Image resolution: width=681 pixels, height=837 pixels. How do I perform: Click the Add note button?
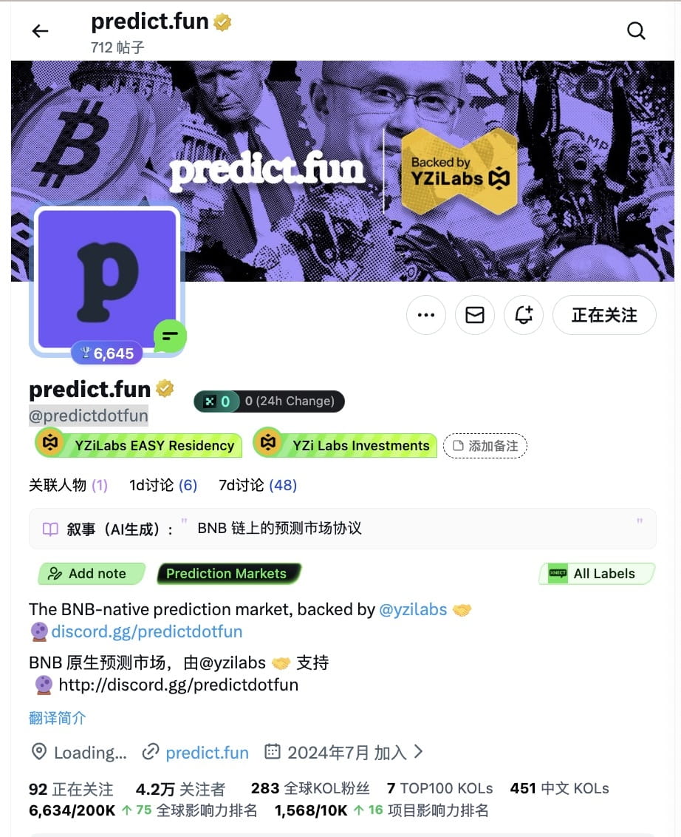(x=92, y=573)
